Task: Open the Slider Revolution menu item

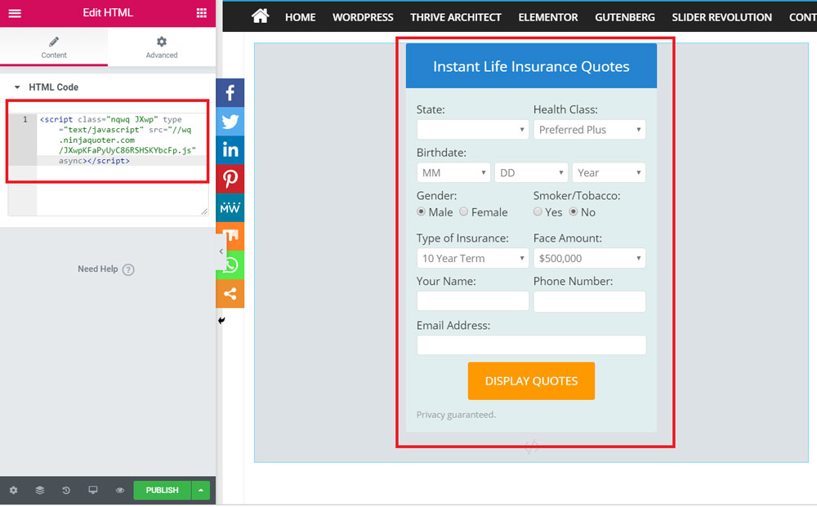Action: (x=721, y=17)
